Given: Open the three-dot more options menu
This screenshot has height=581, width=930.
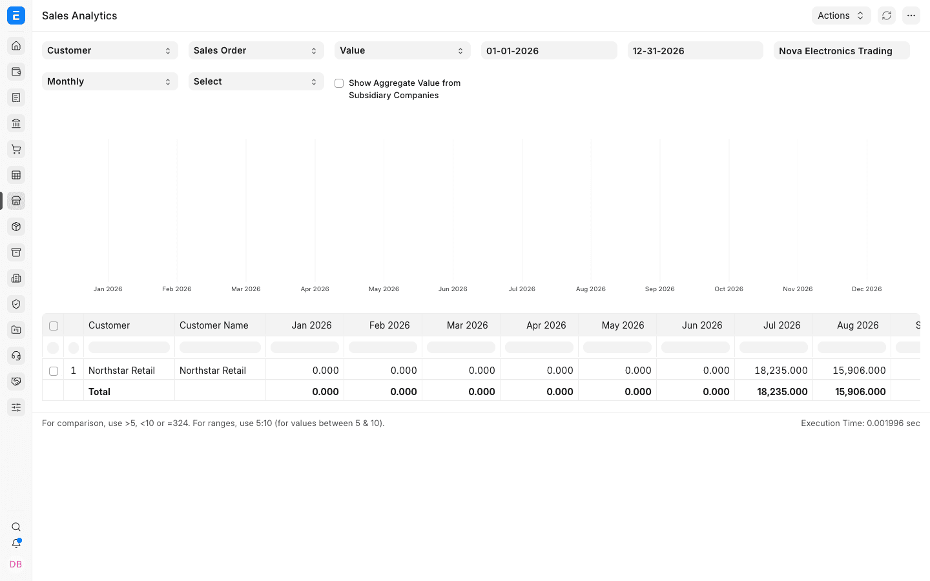Looking at the screenshot, I should point(911,15).
